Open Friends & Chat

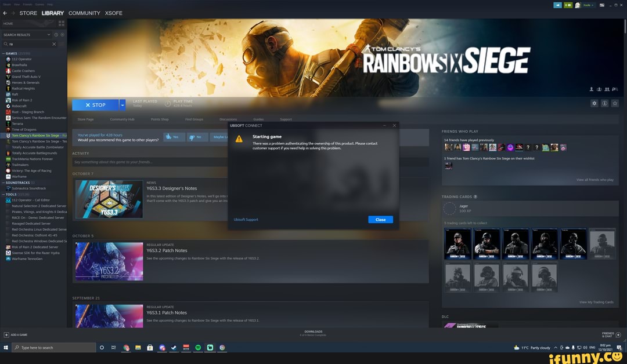coord(612,335)
